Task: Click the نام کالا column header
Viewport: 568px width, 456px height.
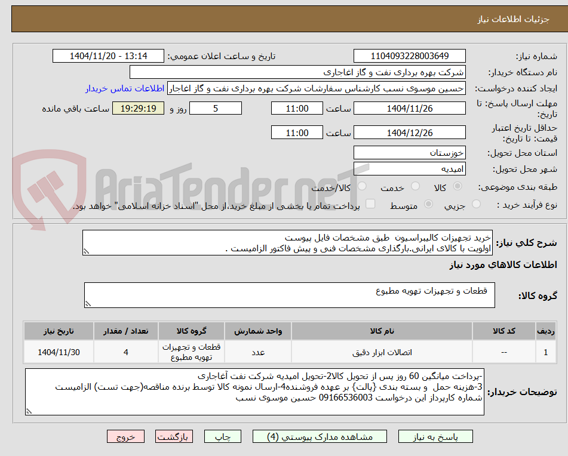Action: coord(382,331)
